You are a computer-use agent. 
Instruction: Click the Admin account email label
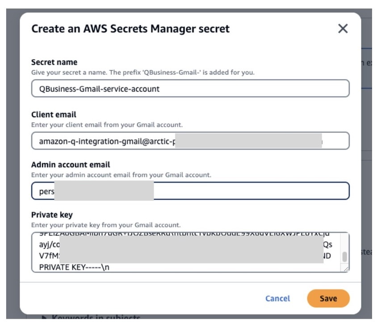pos(71,165)
